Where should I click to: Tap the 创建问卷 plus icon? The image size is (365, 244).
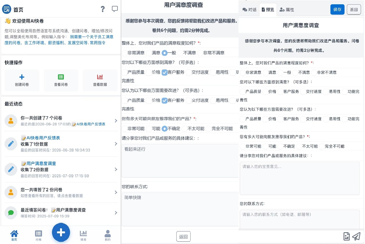pos(22,77)
